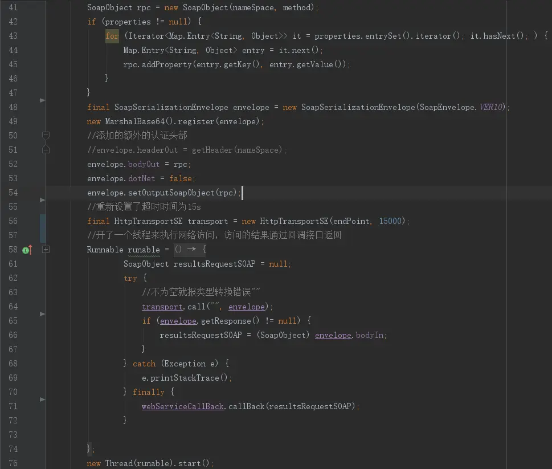The height and width of the screenshot is (469, 552).
Task: Click the (SoapObject) cast on line 66
Action: [x=283, y=335]
